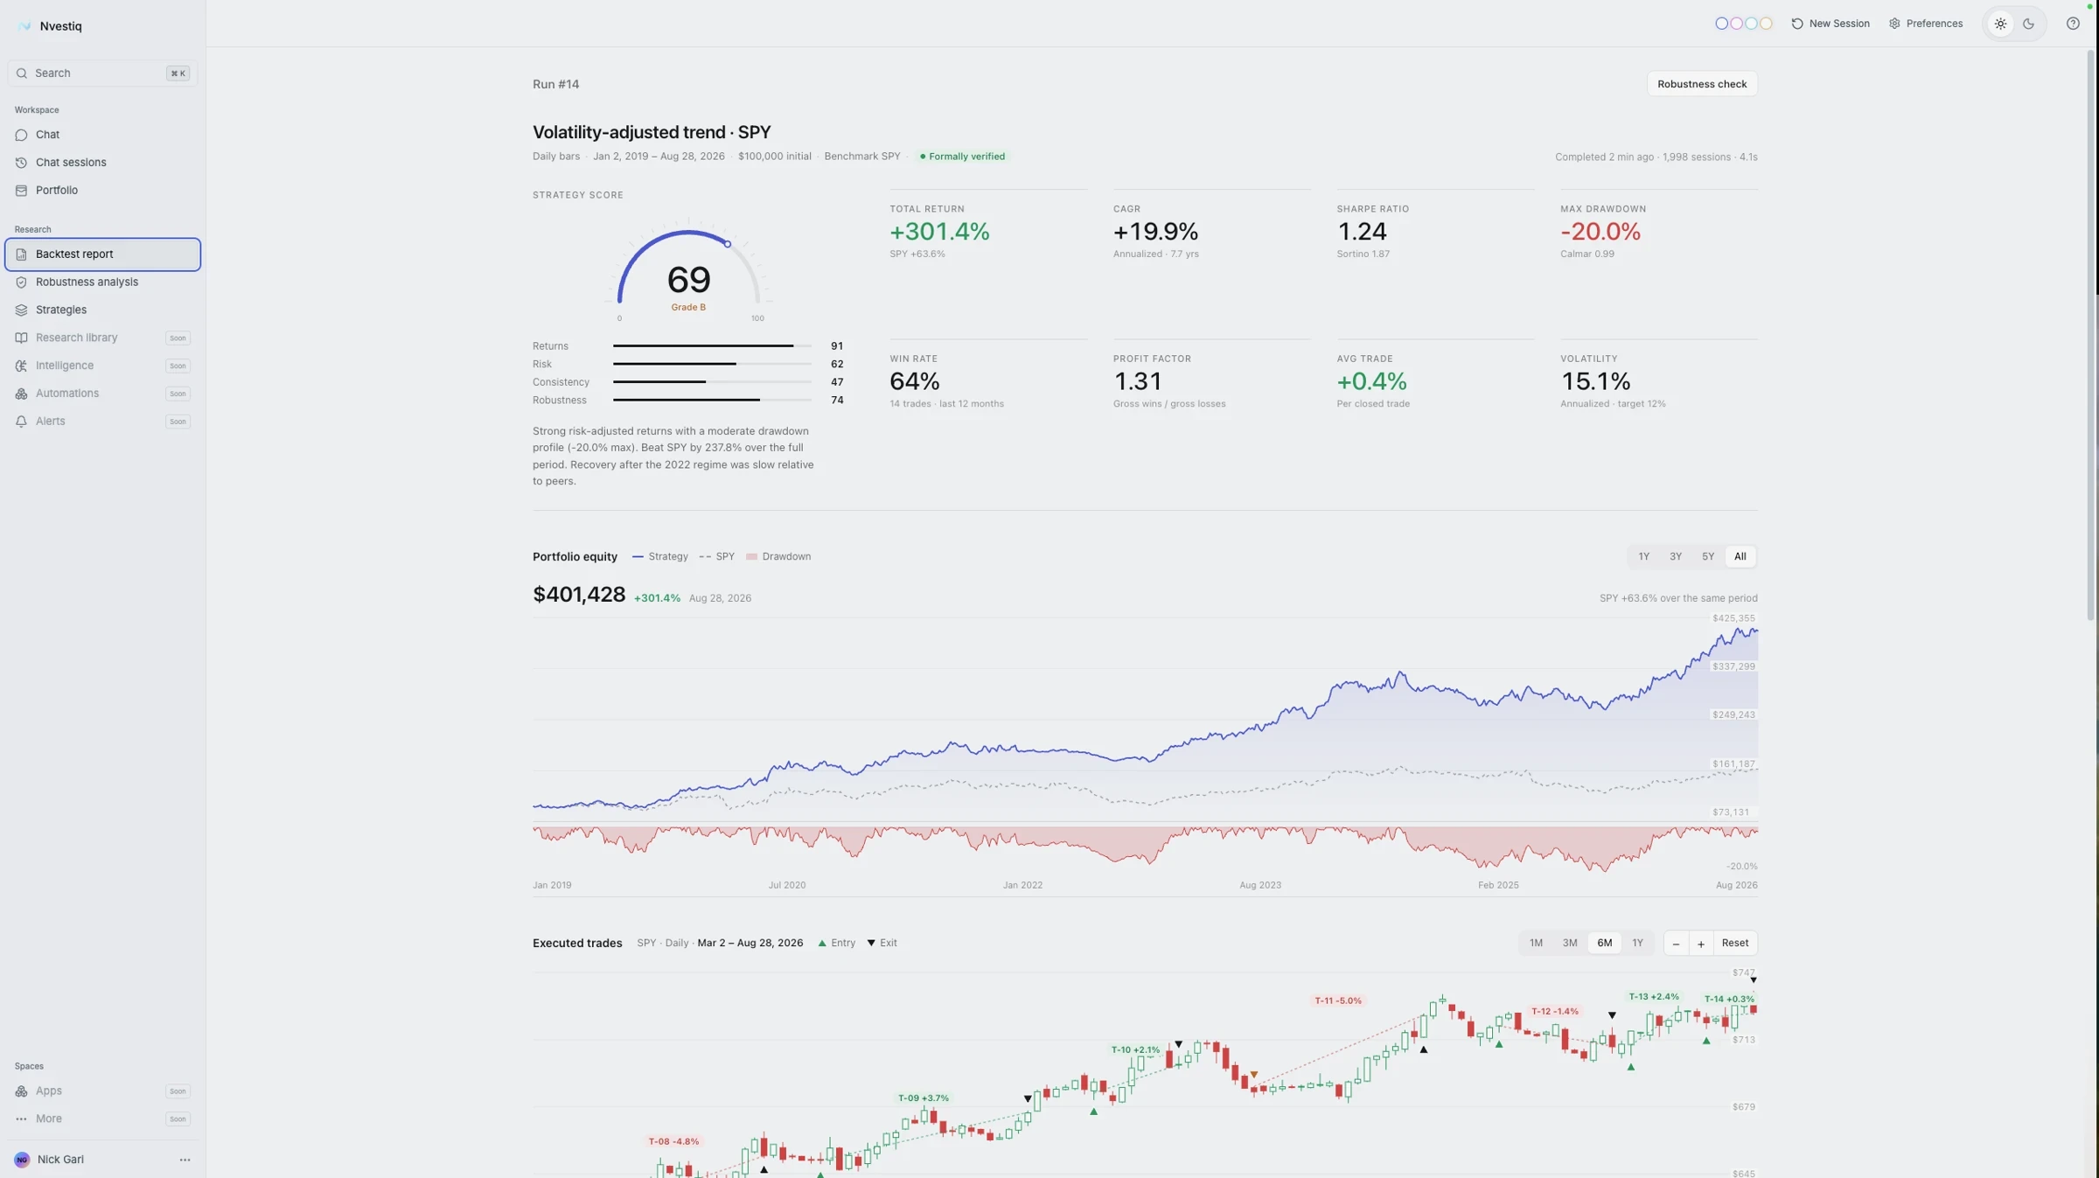Open Chat sessions history icon
Screen dimensions: 2099x1178
tap(21, 163)
